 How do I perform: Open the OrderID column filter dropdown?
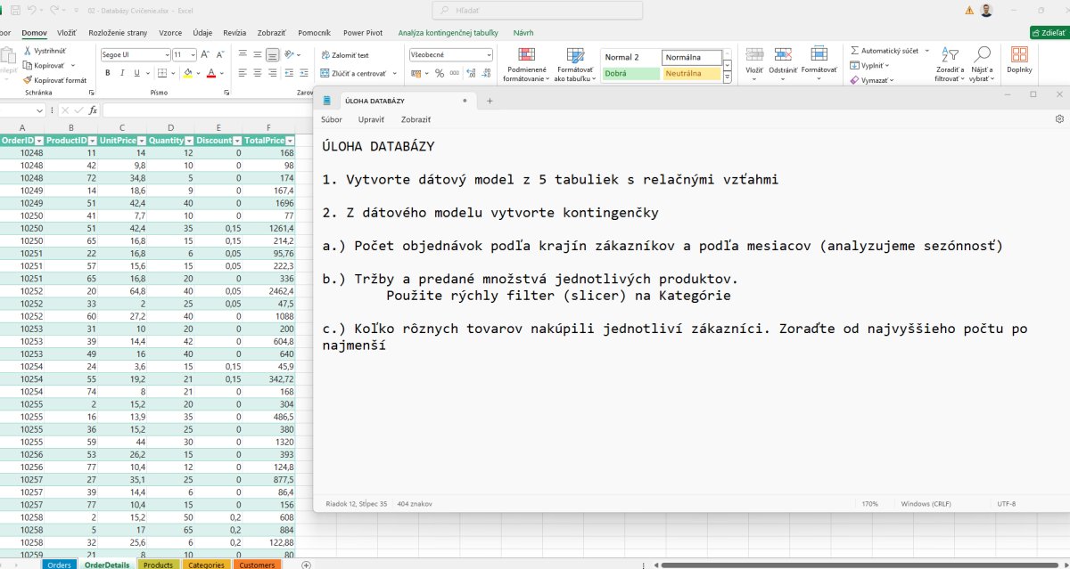pos(38,141)
